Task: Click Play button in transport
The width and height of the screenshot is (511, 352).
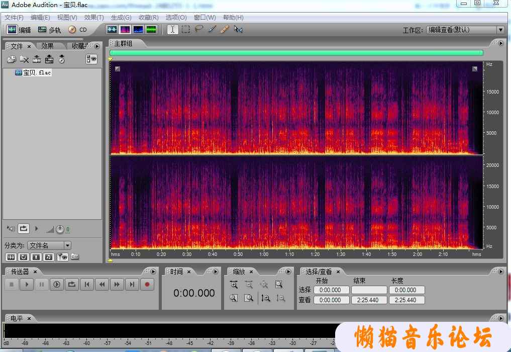Action: 27,285
